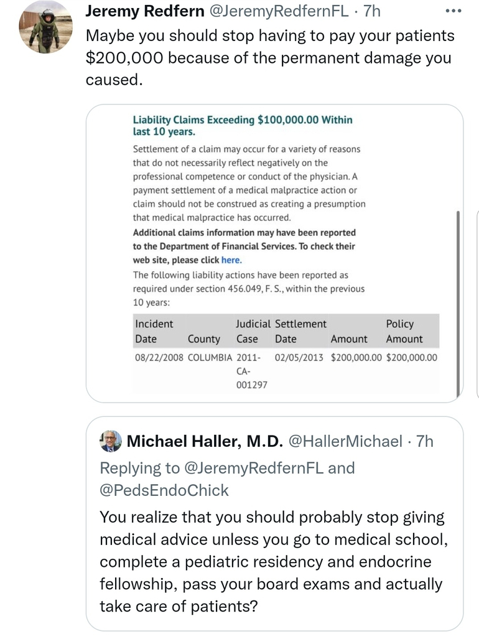479x639 pixels.
Task: Click the Liability Claims heading in the attached image
Action: click(243, 126)
